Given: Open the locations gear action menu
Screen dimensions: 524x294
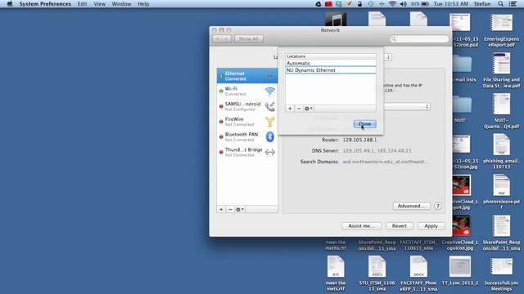Looking at the screenshot, I should (x=309, y=109).
